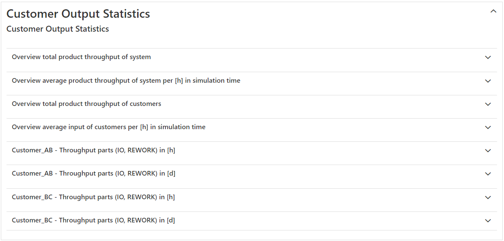
Task: Click 'Customer_AB - Throughput parts' in [h] label
Action: 93,150
